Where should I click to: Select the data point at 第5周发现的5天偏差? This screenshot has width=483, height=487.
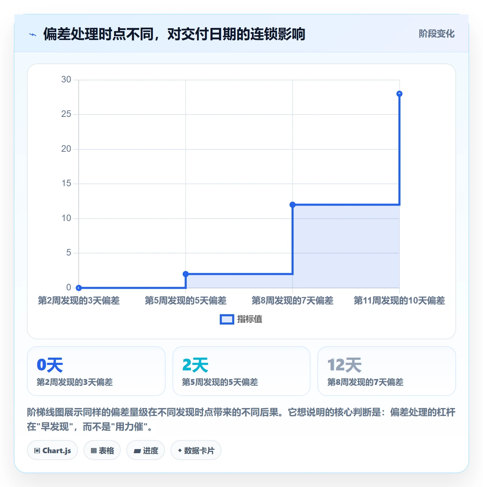186,274
